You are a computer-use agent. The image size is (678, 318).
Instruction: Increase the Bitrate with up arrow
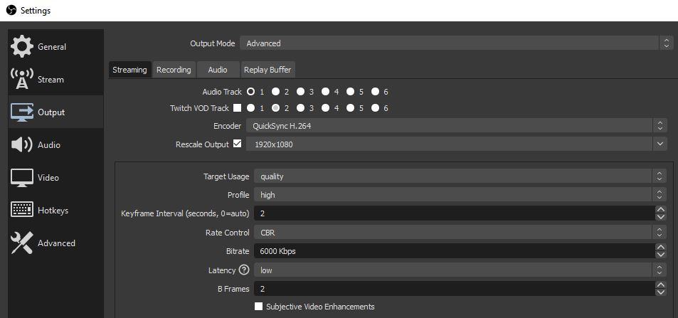click(661, 247)
